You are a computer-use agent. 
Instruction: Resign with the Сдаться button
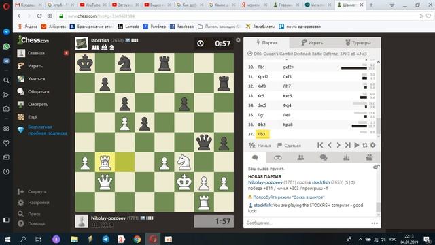(x=289, y=145)
